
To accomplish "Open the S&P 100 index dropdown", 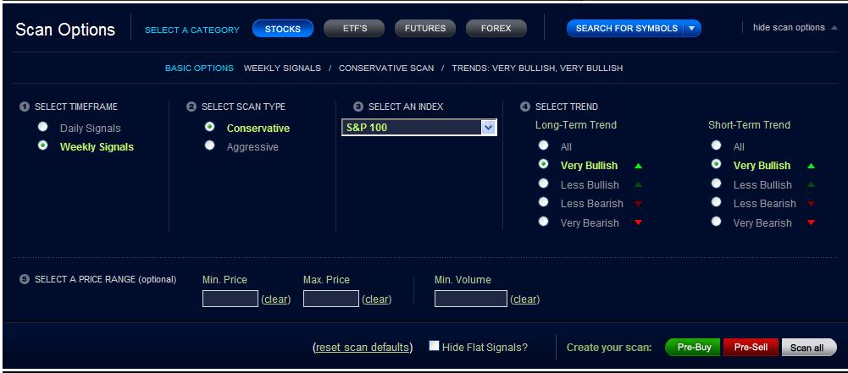I will (x=419, y=128).
